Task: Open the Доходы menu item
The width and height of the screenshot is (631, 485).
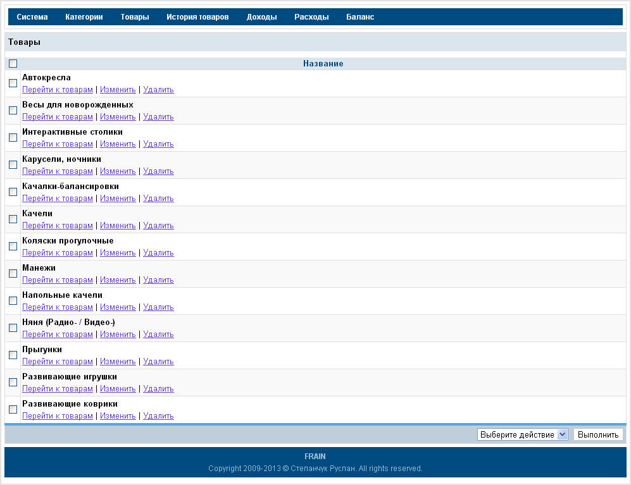Action: [261, 17]
